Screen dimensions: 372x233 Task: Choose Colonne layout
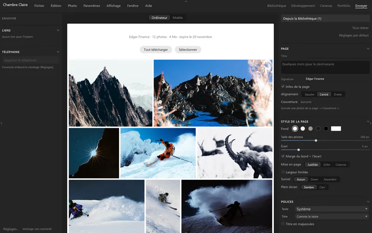[x=341, y=164]
